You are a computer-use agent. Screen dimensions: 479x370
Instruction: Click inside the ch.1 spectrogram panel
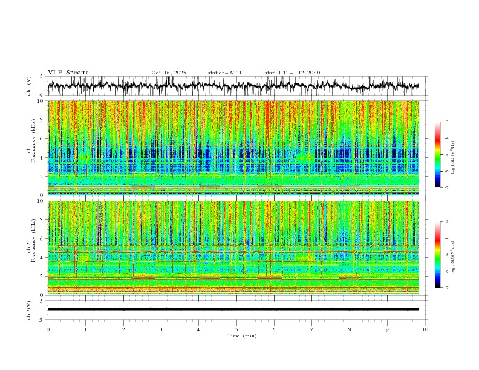[x=233, y=148]
